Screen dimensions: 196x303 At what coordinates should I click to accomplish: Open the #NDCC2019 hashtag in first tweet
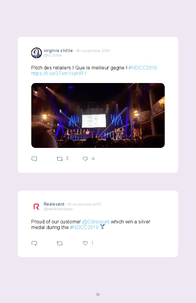(142, 68)
